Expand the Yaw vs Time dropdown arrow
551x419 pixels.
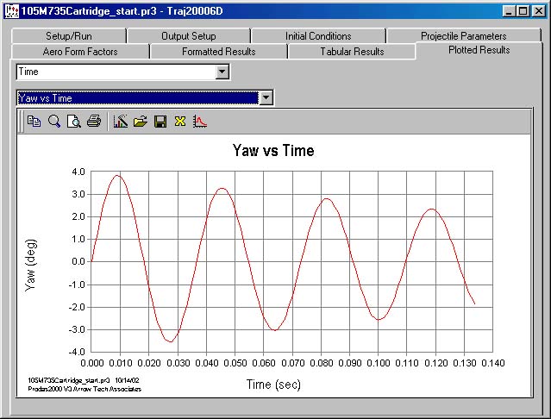pos(266,98)
